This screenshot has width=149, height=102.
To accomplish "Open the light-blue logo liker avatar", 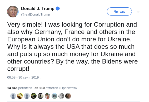I will click(x=54, y=96).
